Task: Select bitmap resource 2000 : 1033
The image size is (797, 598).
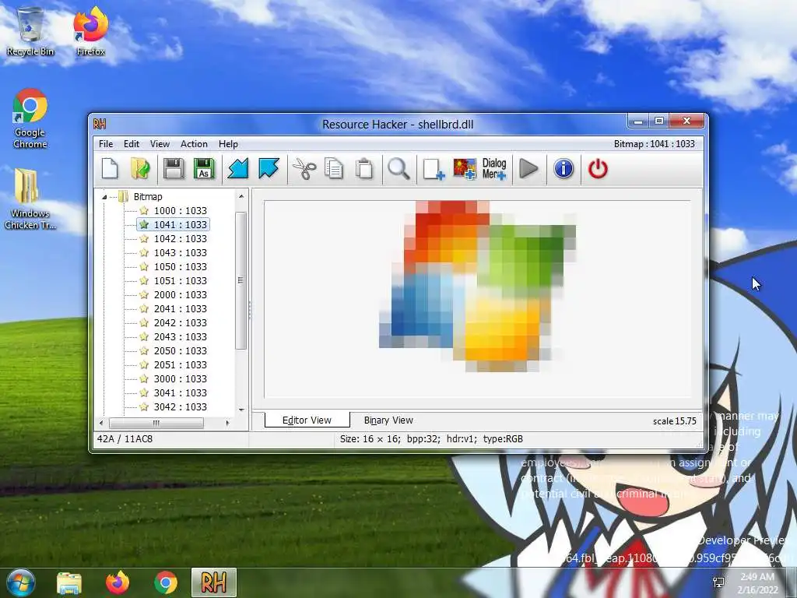Action: point(180,295)
